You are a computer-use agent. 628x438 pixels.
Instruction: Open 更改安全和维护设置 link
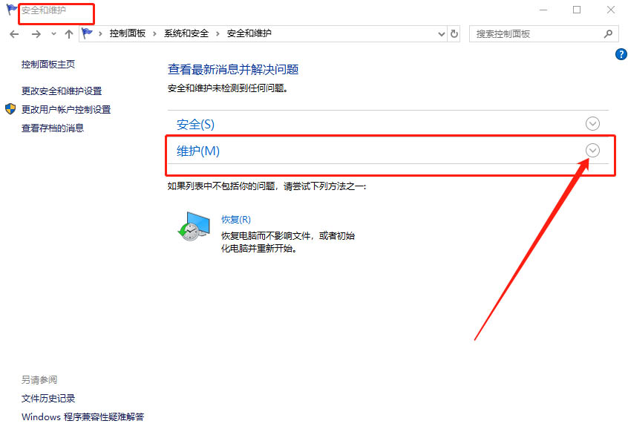pyautogui.click(x=62, y=91)
